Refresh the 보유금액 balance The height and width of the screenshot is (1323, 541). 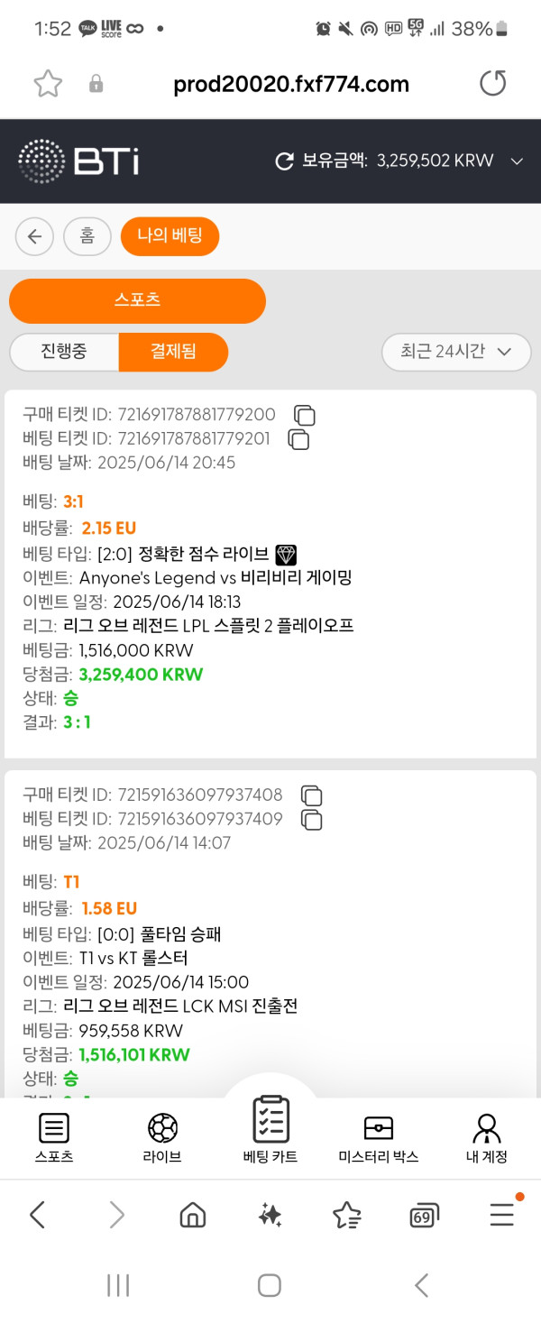[x=285, y=161]
